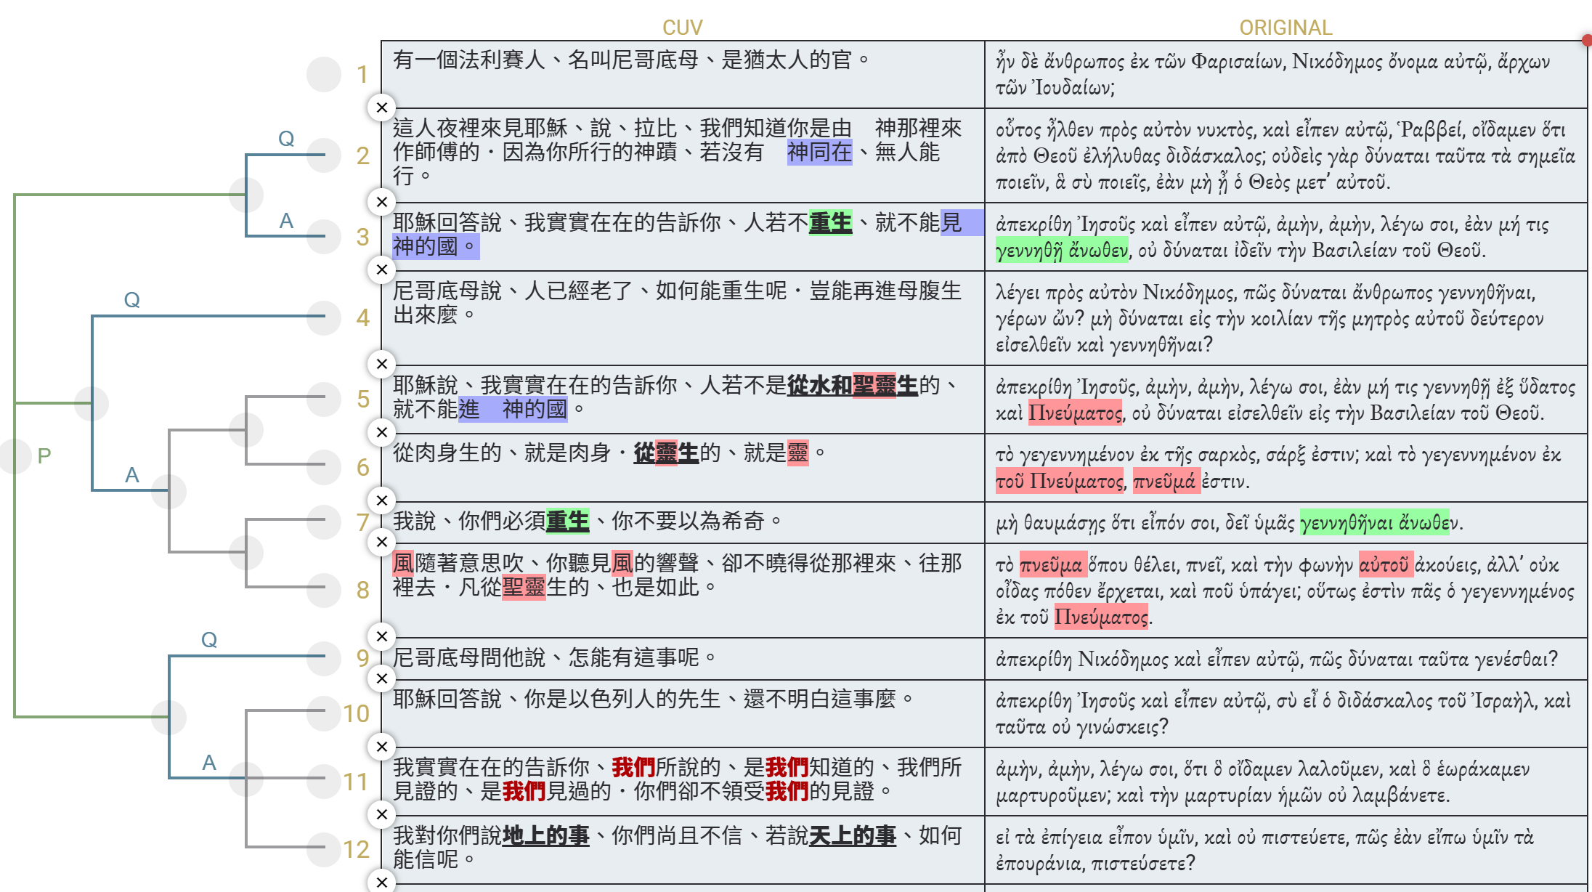Click the verse 1 Greek text cell
Viewport: 1592px width, 892px height.
coord(1286,75)
